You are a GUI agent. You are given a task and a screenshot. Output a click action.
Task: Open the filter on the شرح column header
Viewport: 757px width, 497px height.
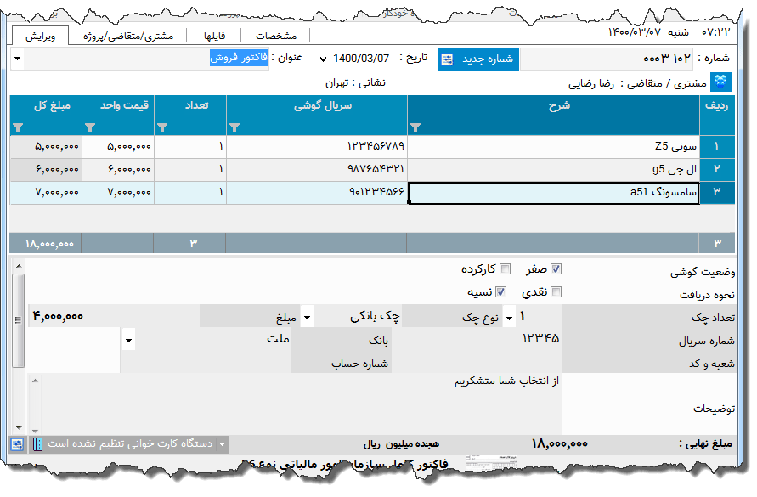pyautogui.click(x=415, y=126)
